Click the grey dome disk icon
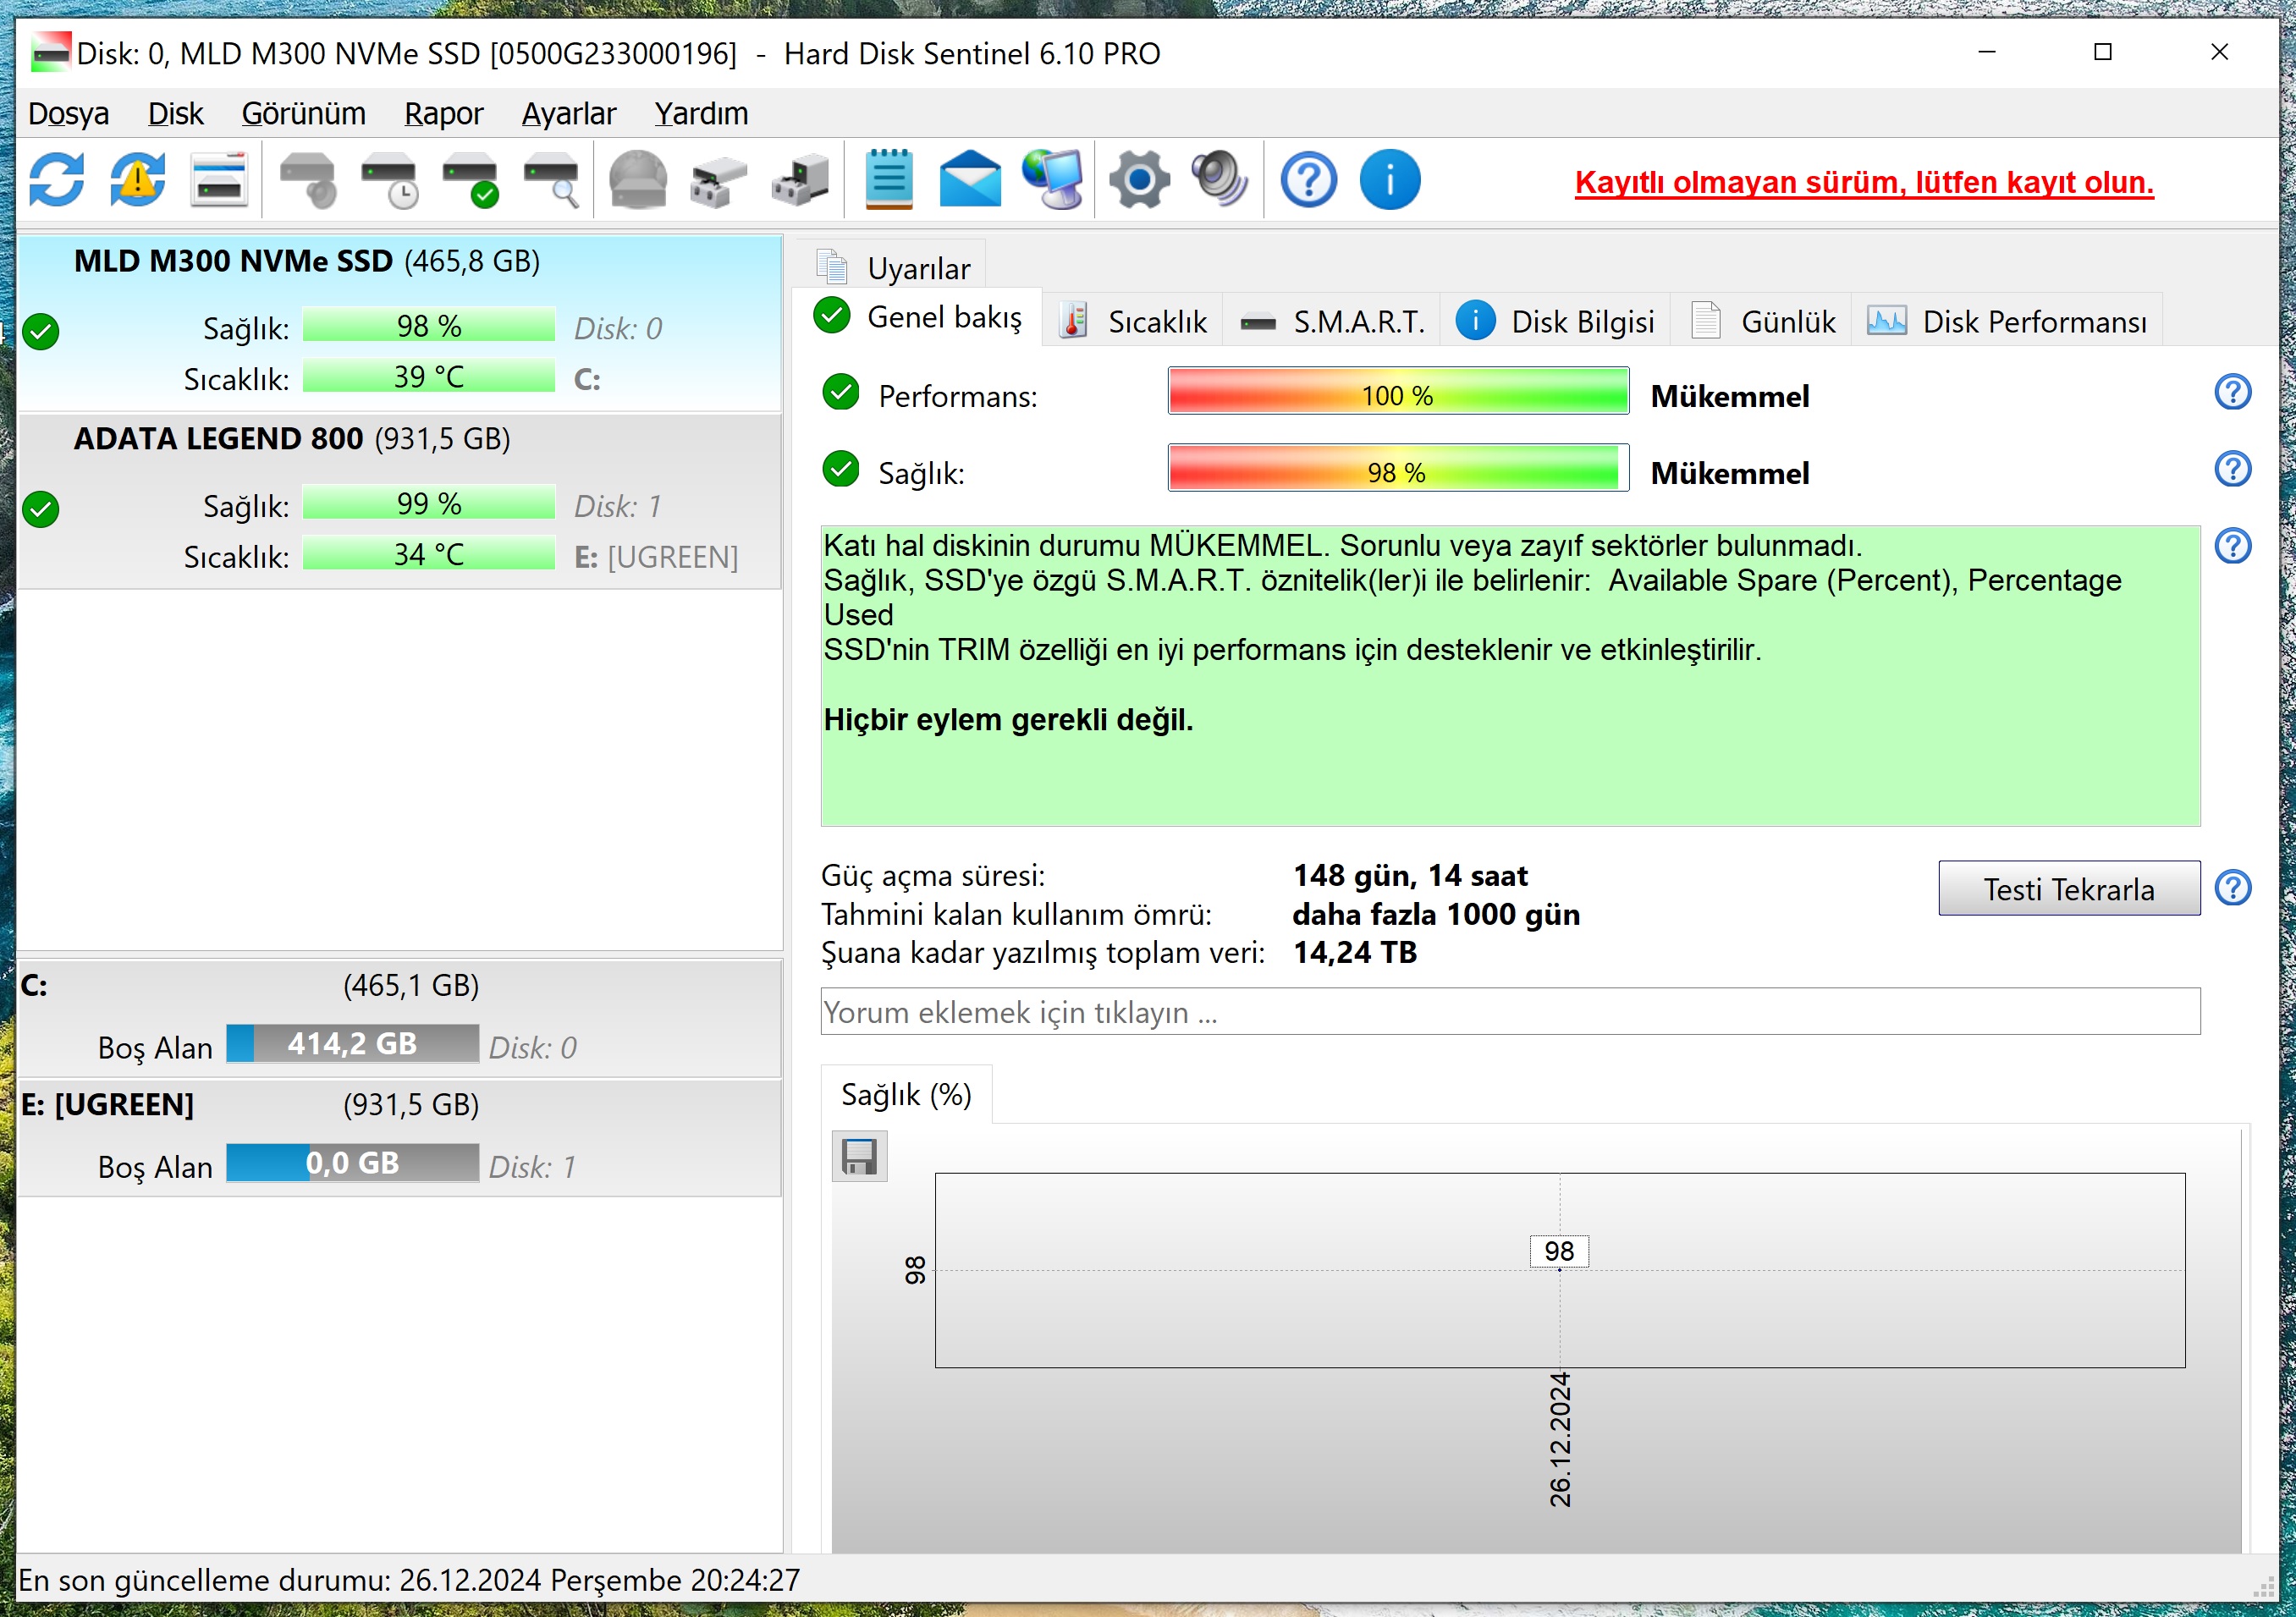The width and height of the screenshot is (2296, 1617). pyautogui.click(x=638, y=181)
